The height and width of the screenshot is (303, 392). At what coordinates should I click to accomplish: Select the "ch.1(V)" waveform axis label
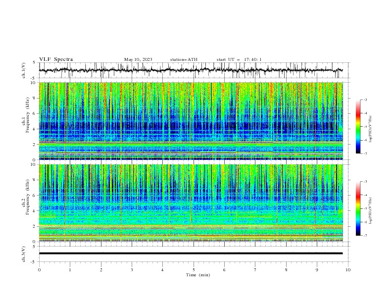[24, 70]
